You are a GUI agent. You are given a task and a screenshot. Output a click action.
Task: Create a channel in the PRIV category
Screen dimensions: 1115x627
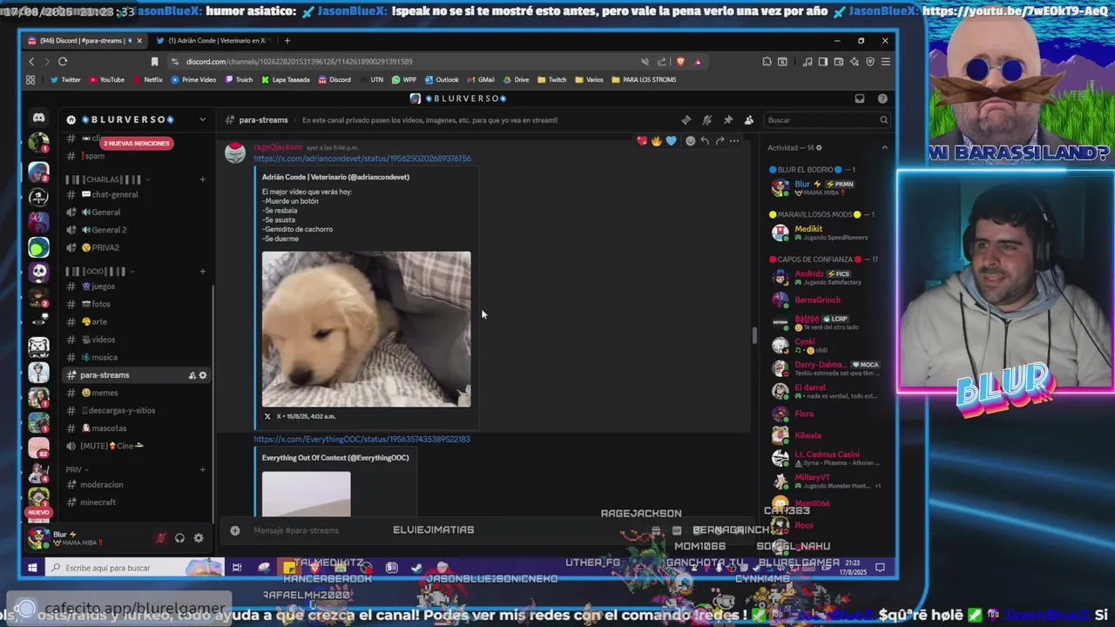(x=203, y=469)
